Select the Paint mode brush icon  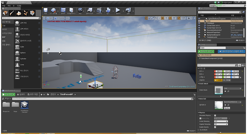click(x=12, y=13)
